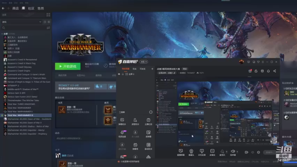Toggle Steam's ready-to-play filter icon
Screen dimensions: 297x167
click(49, 22)
